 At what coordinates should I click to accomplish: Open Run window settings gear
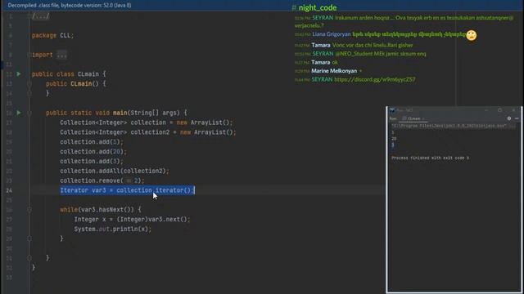[509, 118]
